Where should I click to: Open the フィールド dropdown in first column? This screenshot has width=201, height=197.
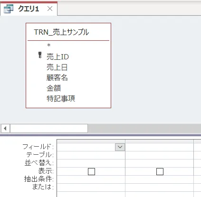(120, 147)
